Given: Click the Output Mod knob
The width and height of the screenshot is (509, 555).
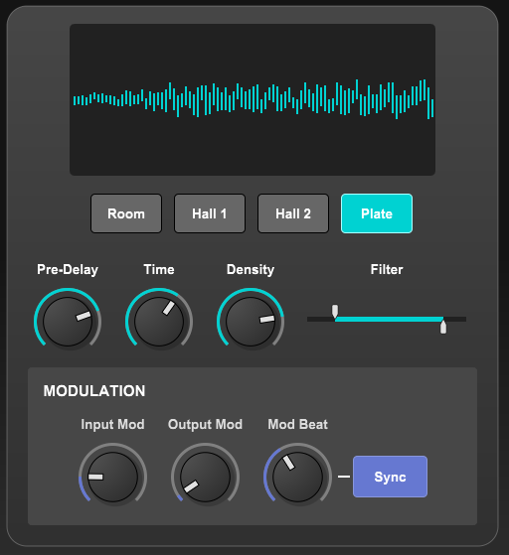Looking at the screenshot, I should pyautogui.click(x=205, y=477).
